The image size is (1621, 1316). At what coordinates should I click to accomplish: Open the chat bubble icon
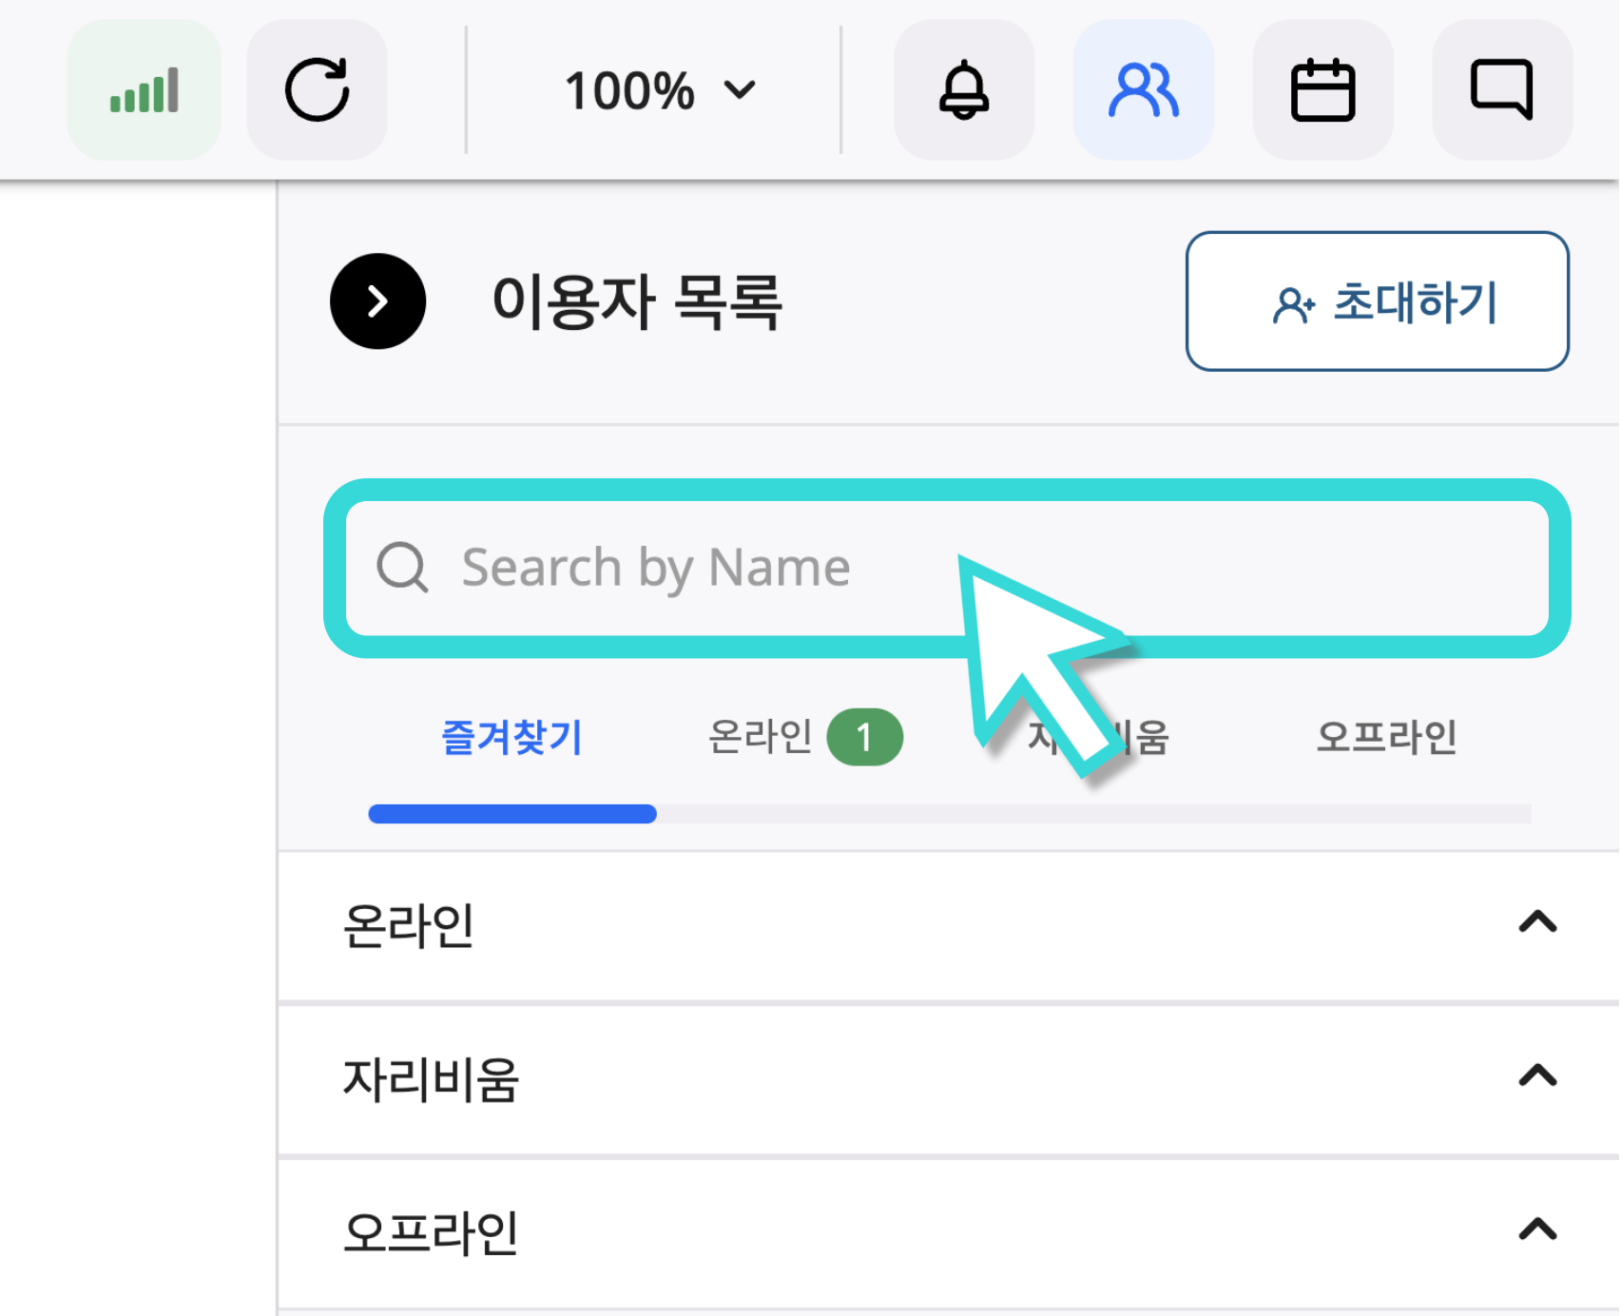tap(1501, 90)
